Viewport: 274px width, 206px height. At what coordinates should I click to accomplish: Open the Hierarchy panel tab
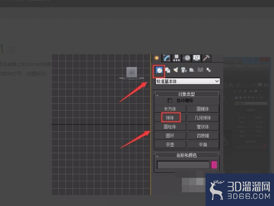[176, 58]
